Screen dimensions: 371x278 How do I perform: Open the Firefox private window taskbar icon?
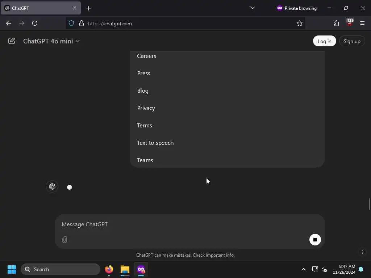(x=141, y=269)
